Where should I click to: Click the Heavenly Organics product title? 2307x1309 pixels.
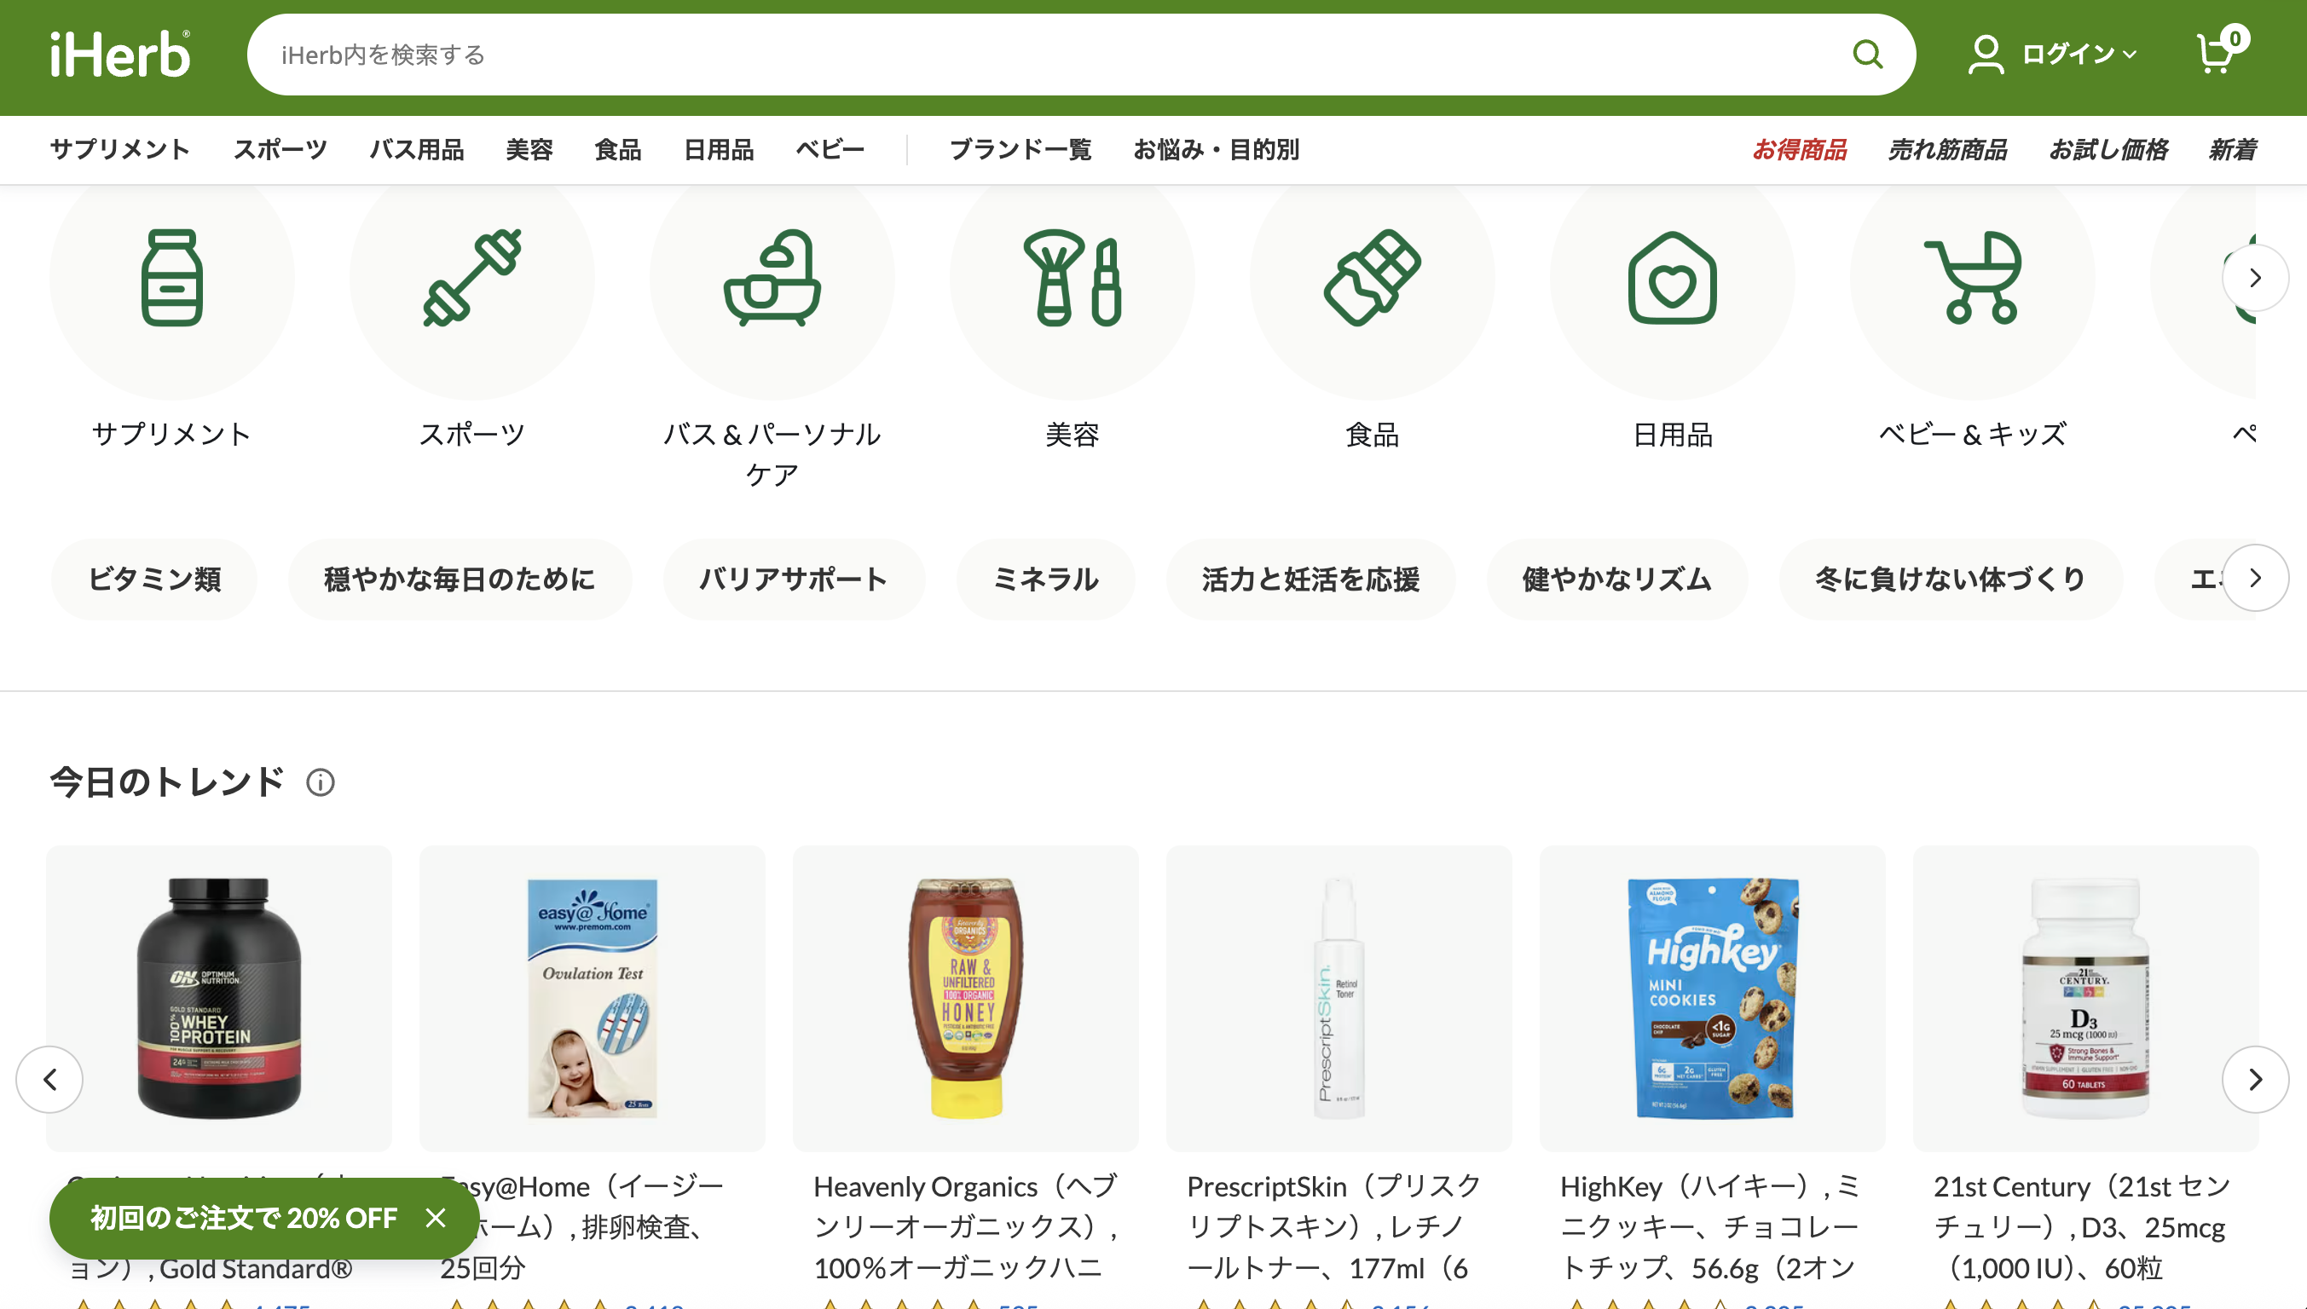tap(967, 1227)
